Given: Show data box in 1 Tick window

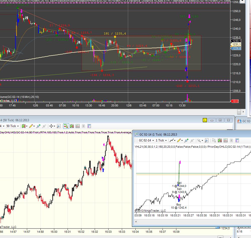Looking at the screenshot, I should (x=207, y=141).
